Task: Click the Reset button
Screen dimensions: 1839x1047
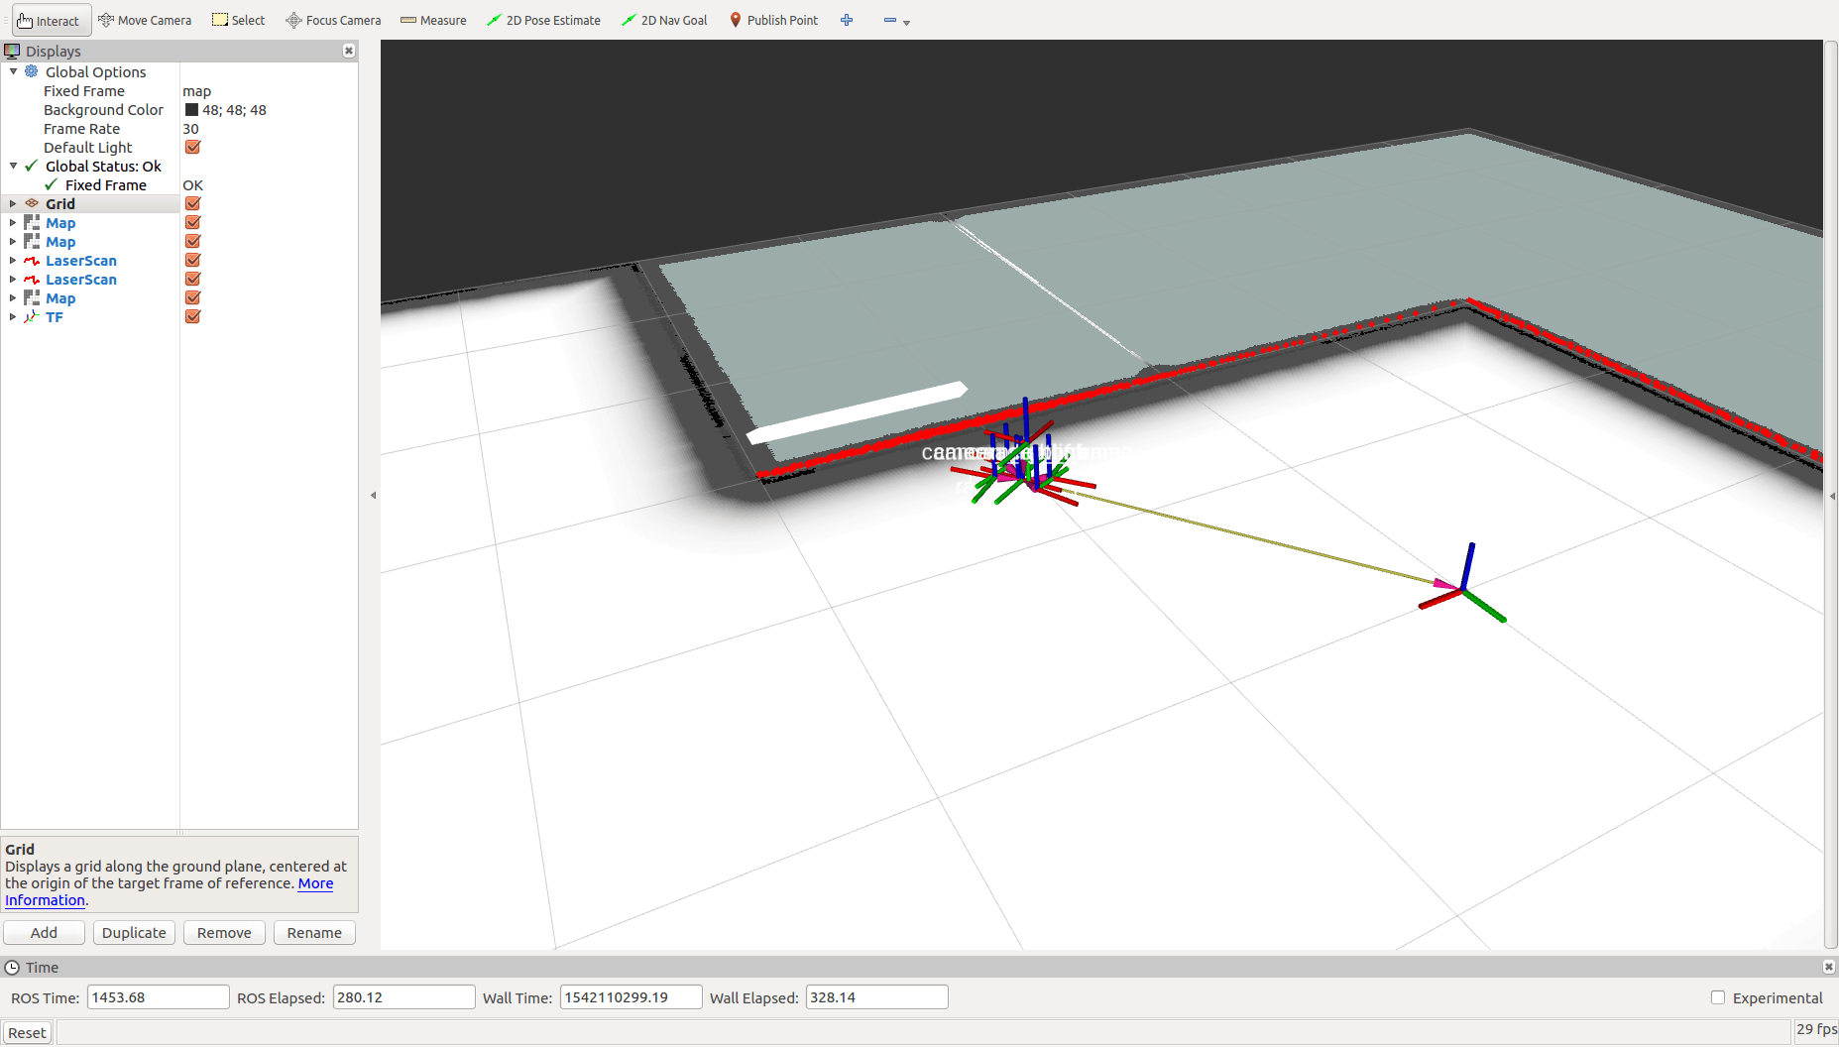Action: (27, 1032)
